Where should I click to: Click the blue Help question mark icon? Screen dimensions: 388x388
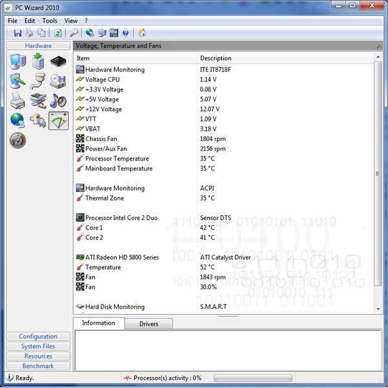click(x=125, y=33)
